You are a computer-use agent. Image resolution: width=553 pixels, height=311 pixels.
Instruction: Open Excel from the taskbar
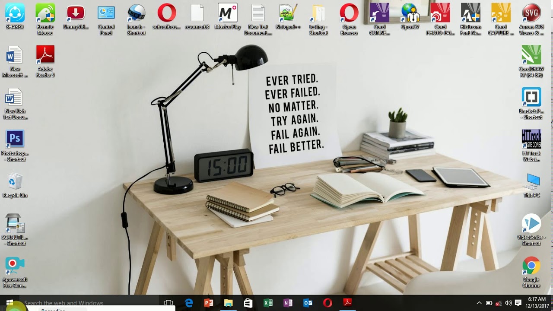(268, 303)
